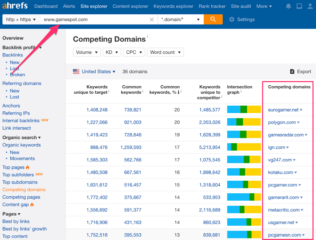Click the gamerant.com intersection graph bar
This screenshot has width=316, height=240.
pos(244,197)
